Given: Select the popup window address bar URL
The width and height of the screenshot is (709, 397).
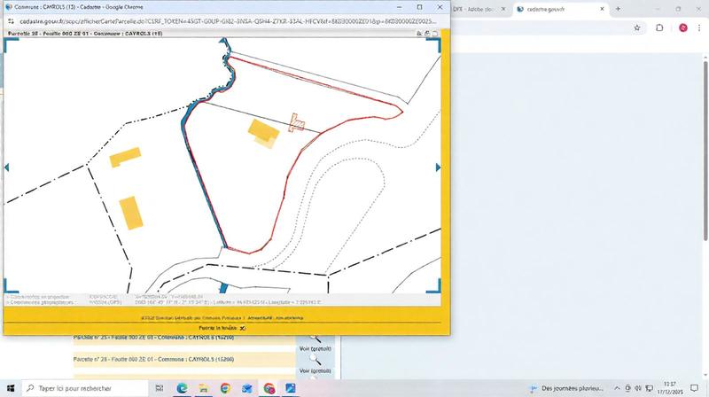Looking at the screenshot, I should click(x=222, y=19).
